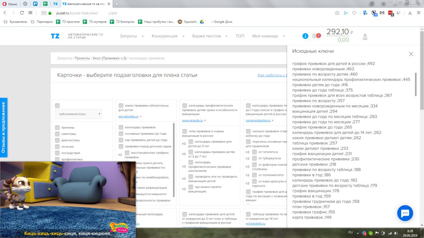Check the причины checkbox
The width and height of the screenshot is (424, 238).
click(57, 127)
